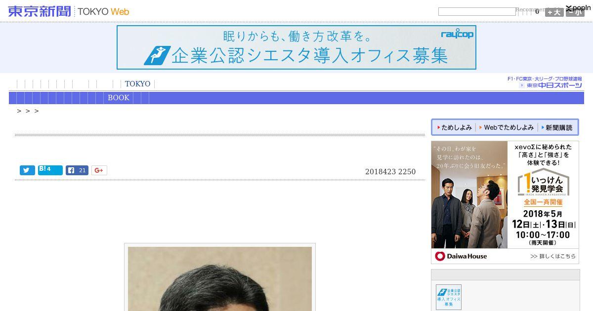Share article on Google+ icon
Screen dimensions: 593x311
[99, 170]
